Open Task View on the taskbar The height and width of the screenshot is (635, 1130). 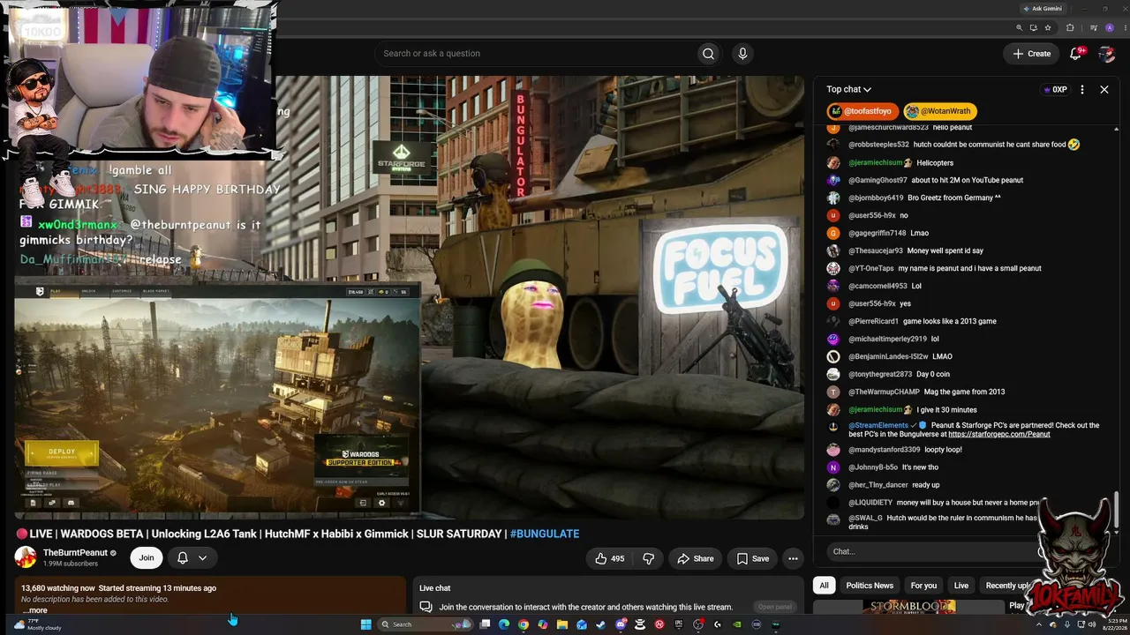485,624
